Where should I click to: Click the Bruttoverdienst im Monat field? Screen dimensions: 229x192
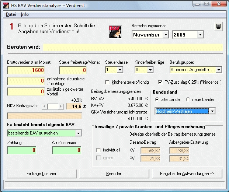(x=27, y=70)
